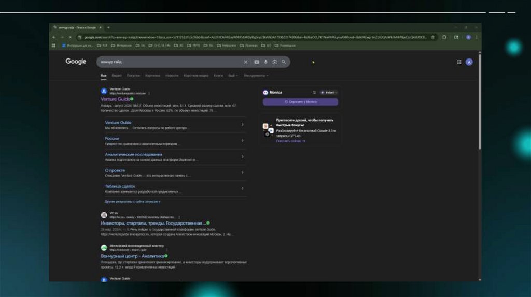Screen dimensions: 531x297
Task: Open the Chrome profile avatar in toolbar
Action: point(468,37)
